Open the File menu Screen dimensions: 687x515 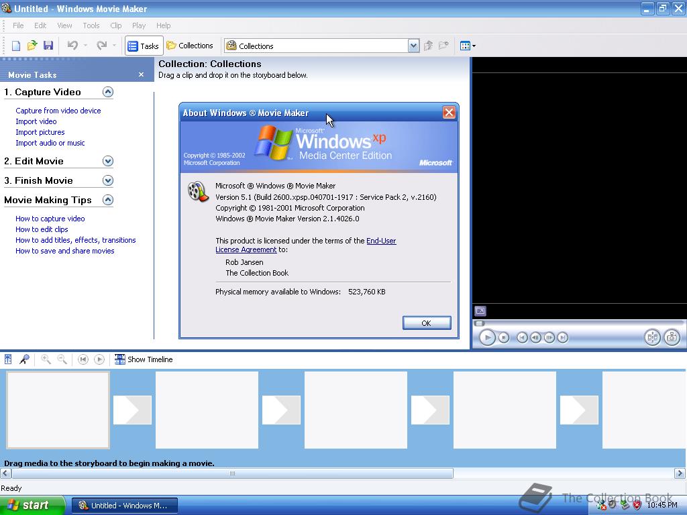coord(18,25)
